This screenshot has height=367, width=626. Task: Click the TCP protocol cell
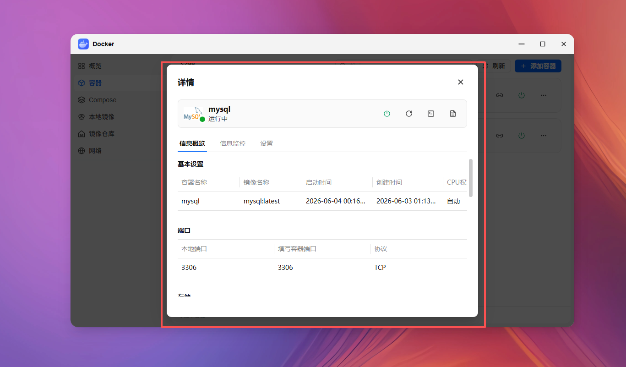coord(380,268)
